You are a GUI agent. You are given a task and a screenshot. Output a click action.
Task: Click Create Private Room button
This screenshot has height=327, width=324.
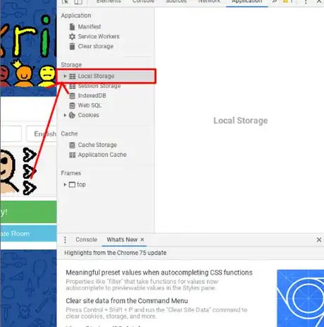28,234
